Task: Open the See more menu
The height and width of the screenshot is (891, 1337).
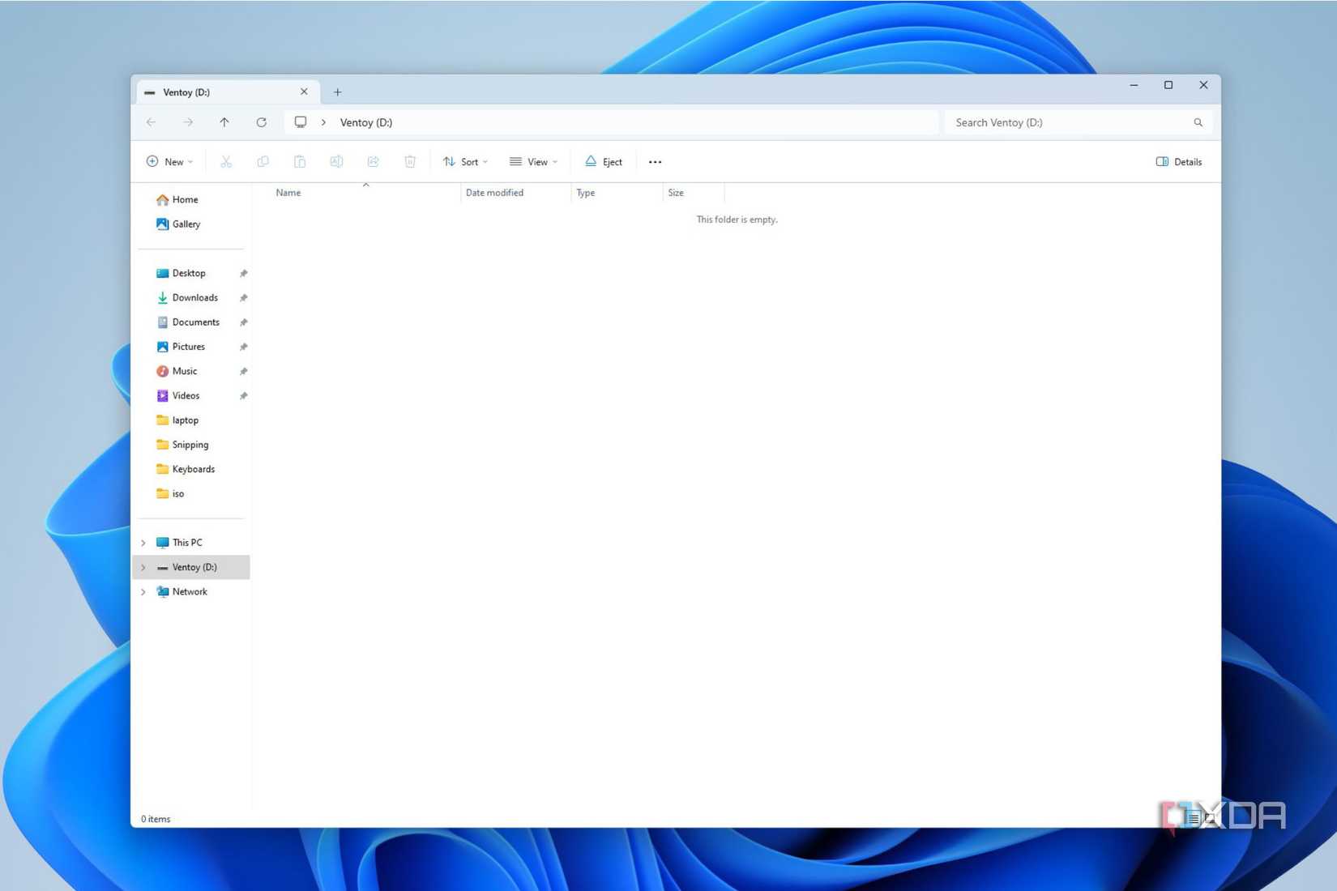Action: tap(655, 161)
